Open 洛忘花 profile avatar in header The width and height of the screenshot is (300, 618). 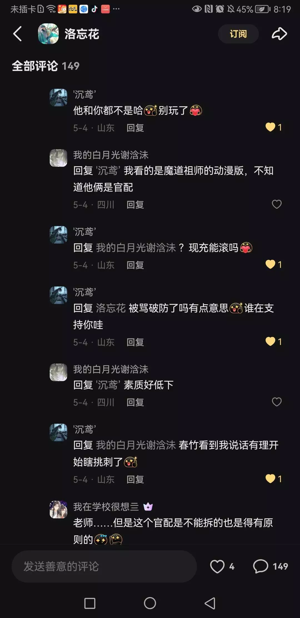(x=48, y=34)
